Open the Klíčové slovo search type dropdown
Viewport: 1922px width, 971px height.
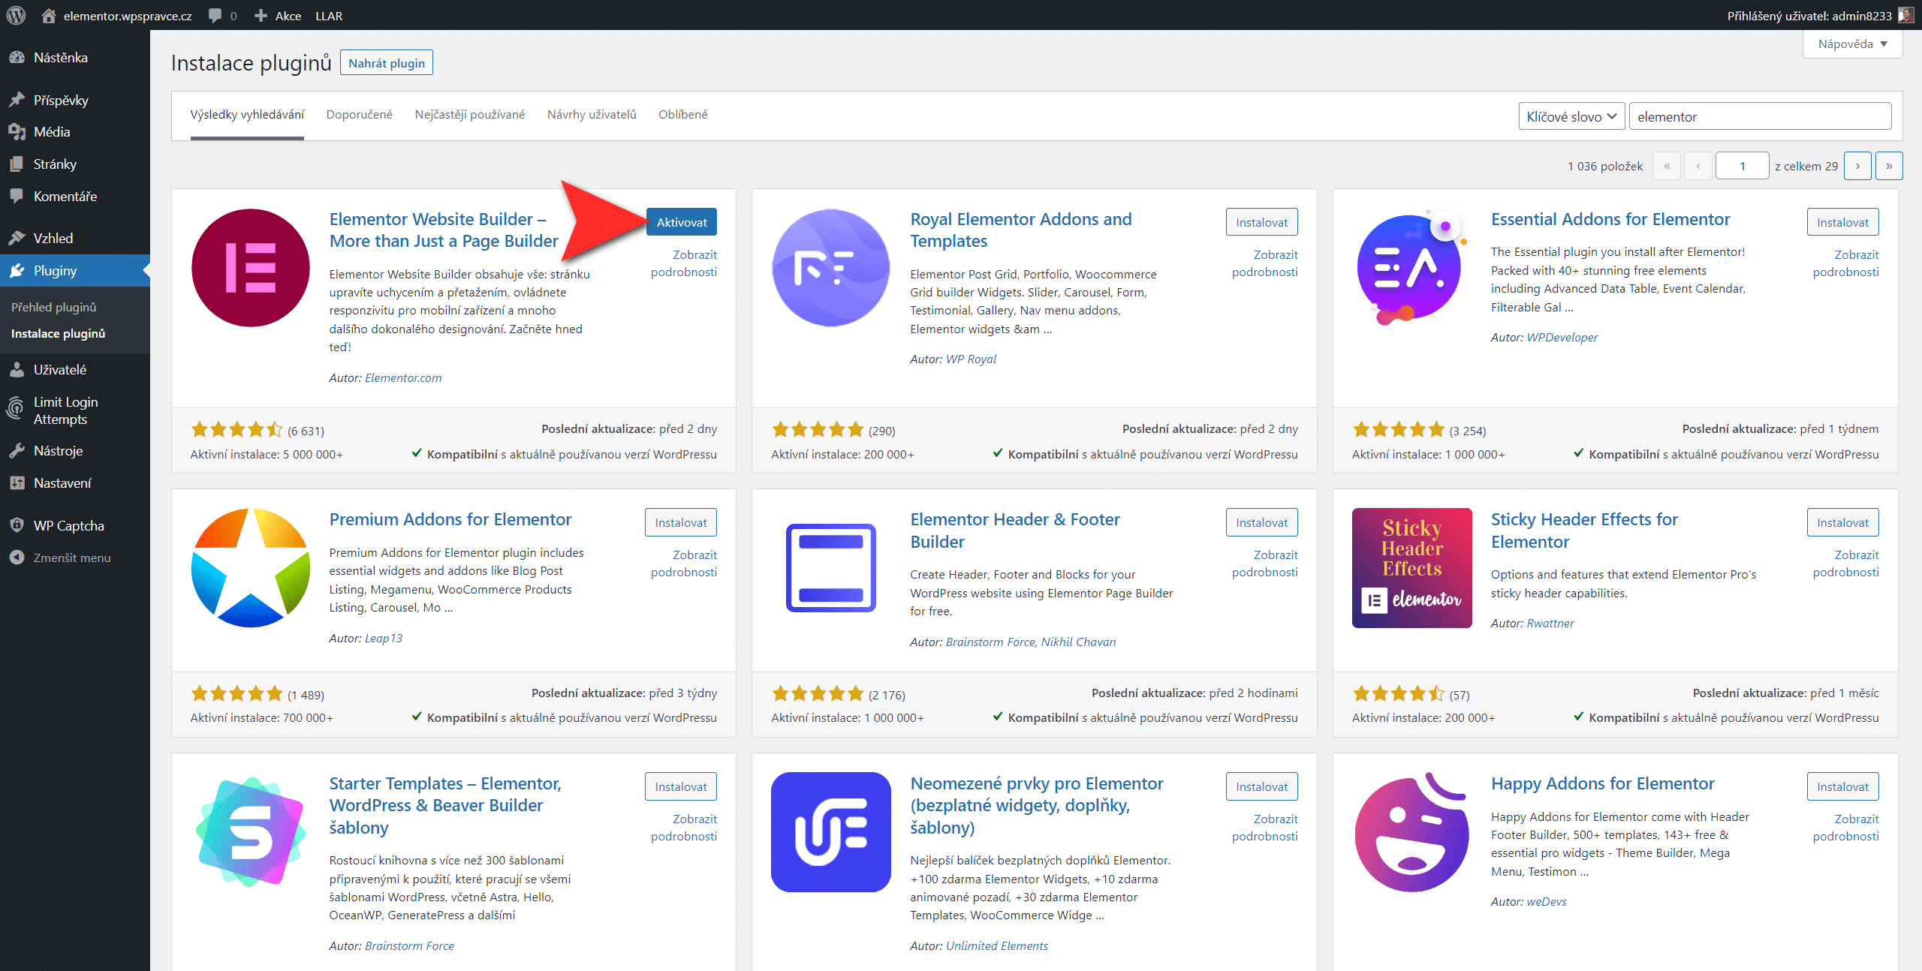[1571, 116]
